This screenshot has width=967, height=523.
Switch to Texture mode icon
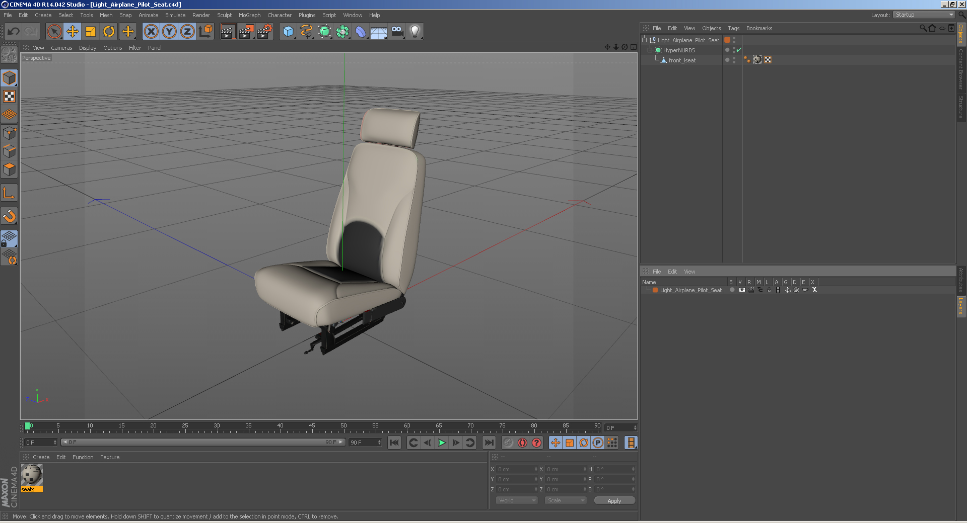coord(9,96)
